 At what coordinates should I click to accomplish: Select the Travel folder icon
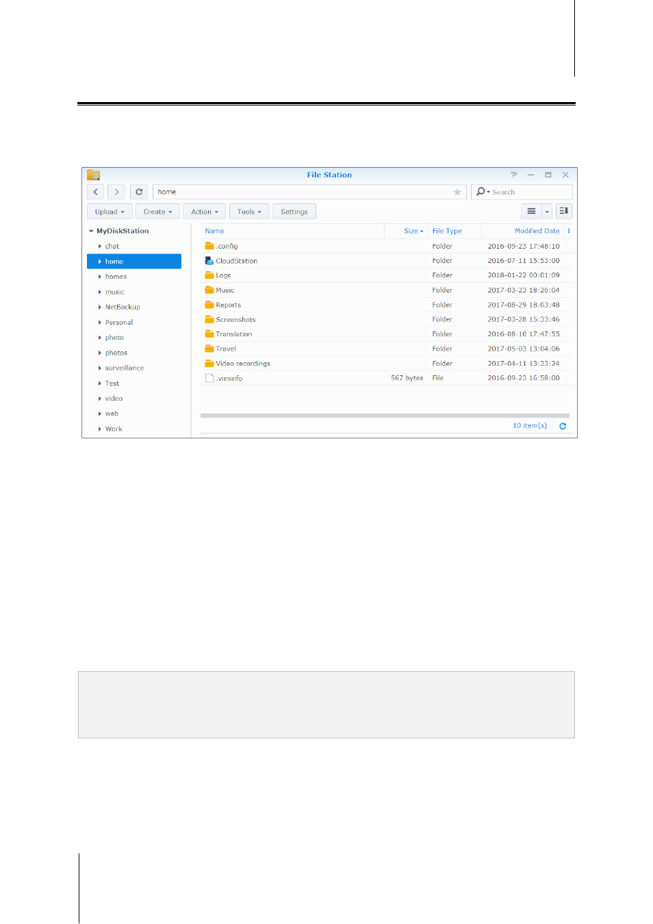point(209,349)
